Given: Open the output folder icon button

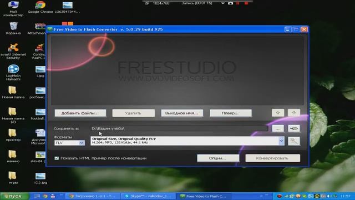Looking at the screenshot, I should coord(294,128).
